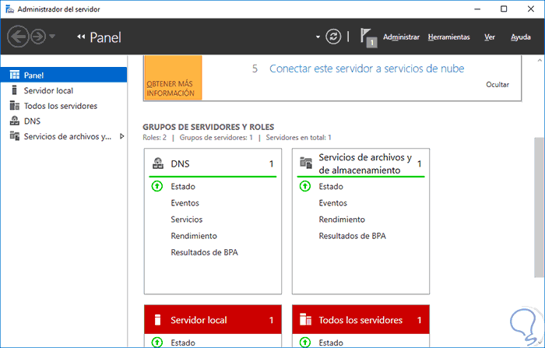545x348 pixels.
Task: Select Servidor local in sidebar
Action: 48,90
